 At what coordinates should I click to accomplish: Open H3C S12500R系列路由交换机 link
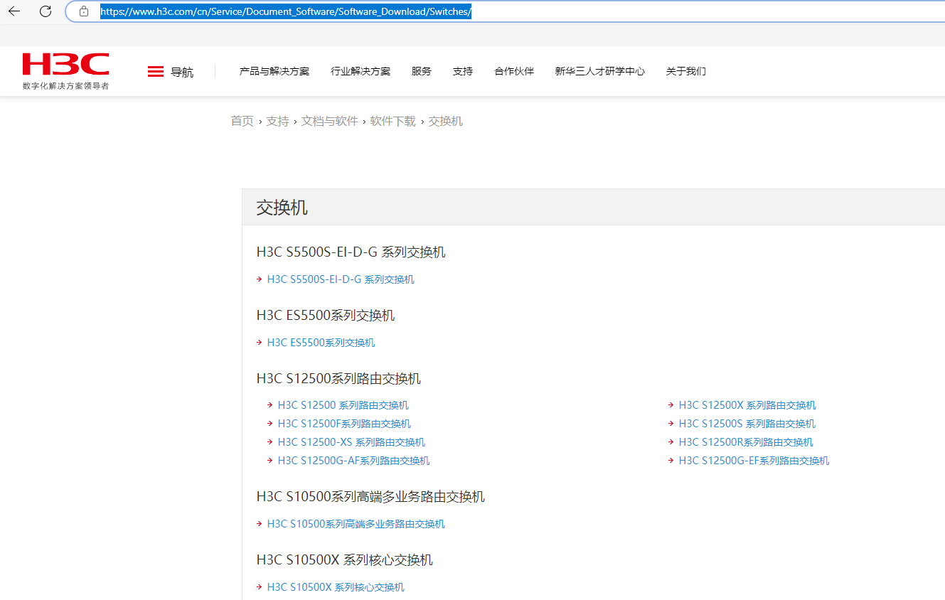[x=746, y=442]
